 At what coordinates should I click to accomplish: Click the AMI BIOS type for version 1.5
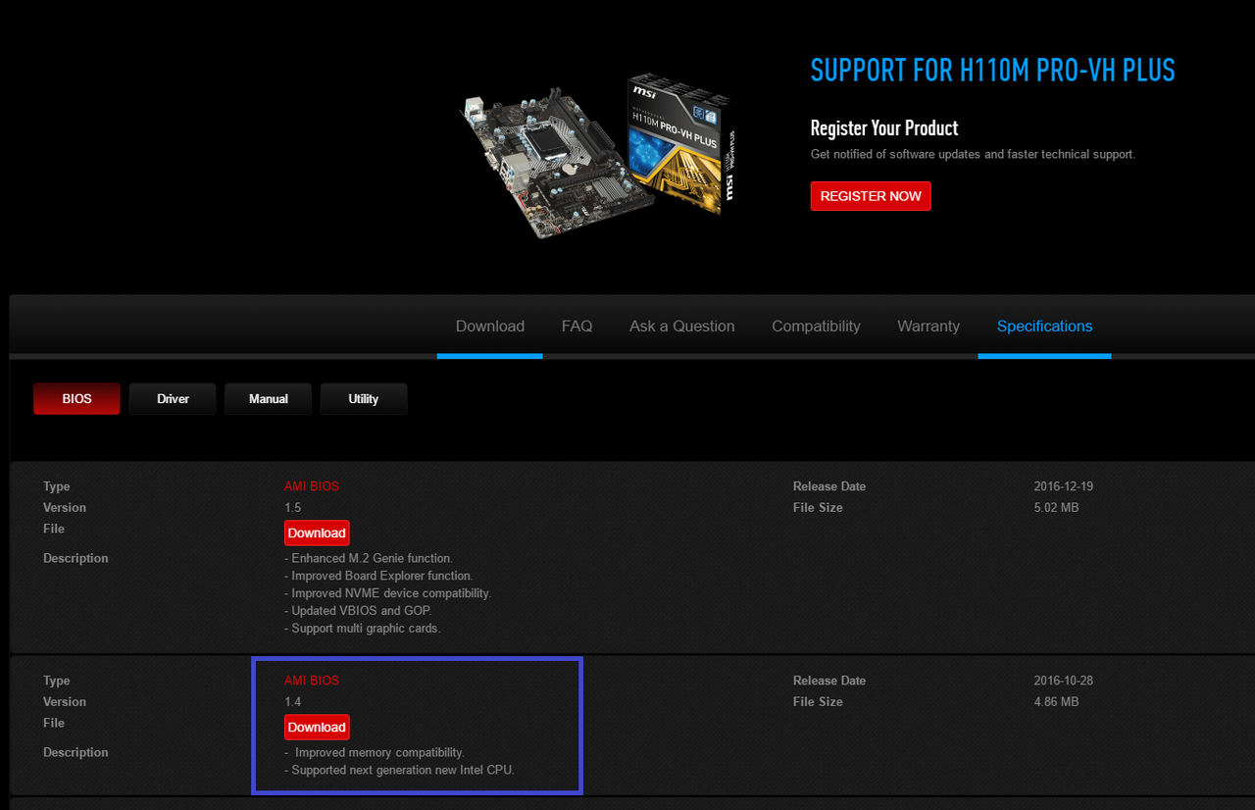(312, 486)
